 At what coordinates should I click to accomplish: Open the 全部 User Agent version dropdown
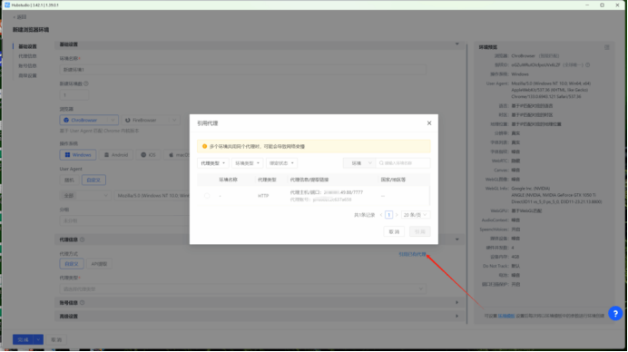click(85, 196)
